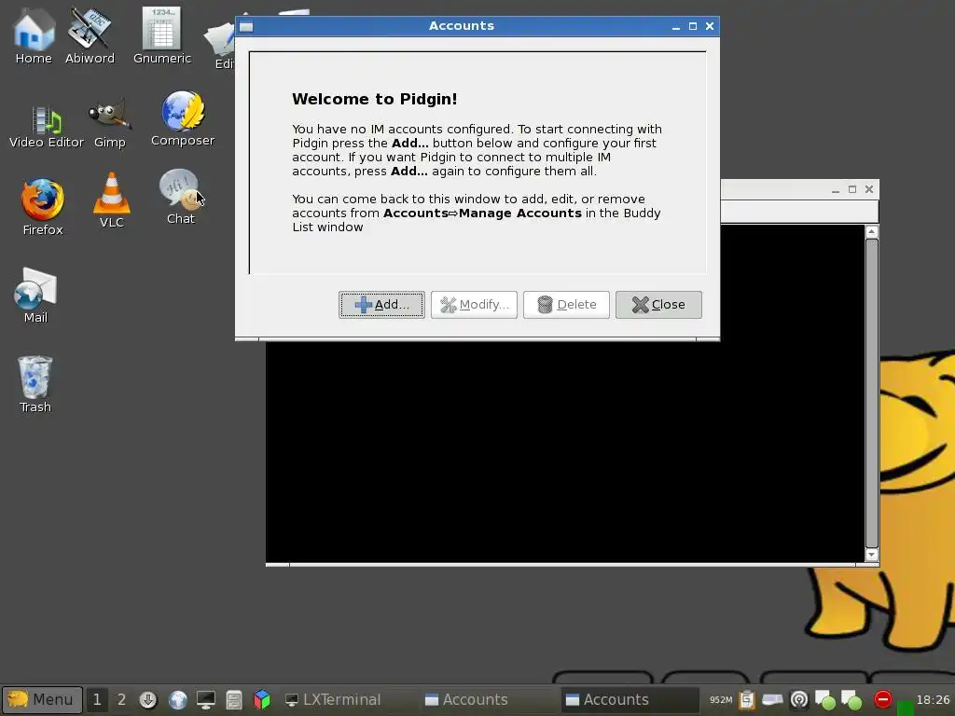Click the greyed Delete button
This screenshot has width=955, height=716.
(566, 305)
